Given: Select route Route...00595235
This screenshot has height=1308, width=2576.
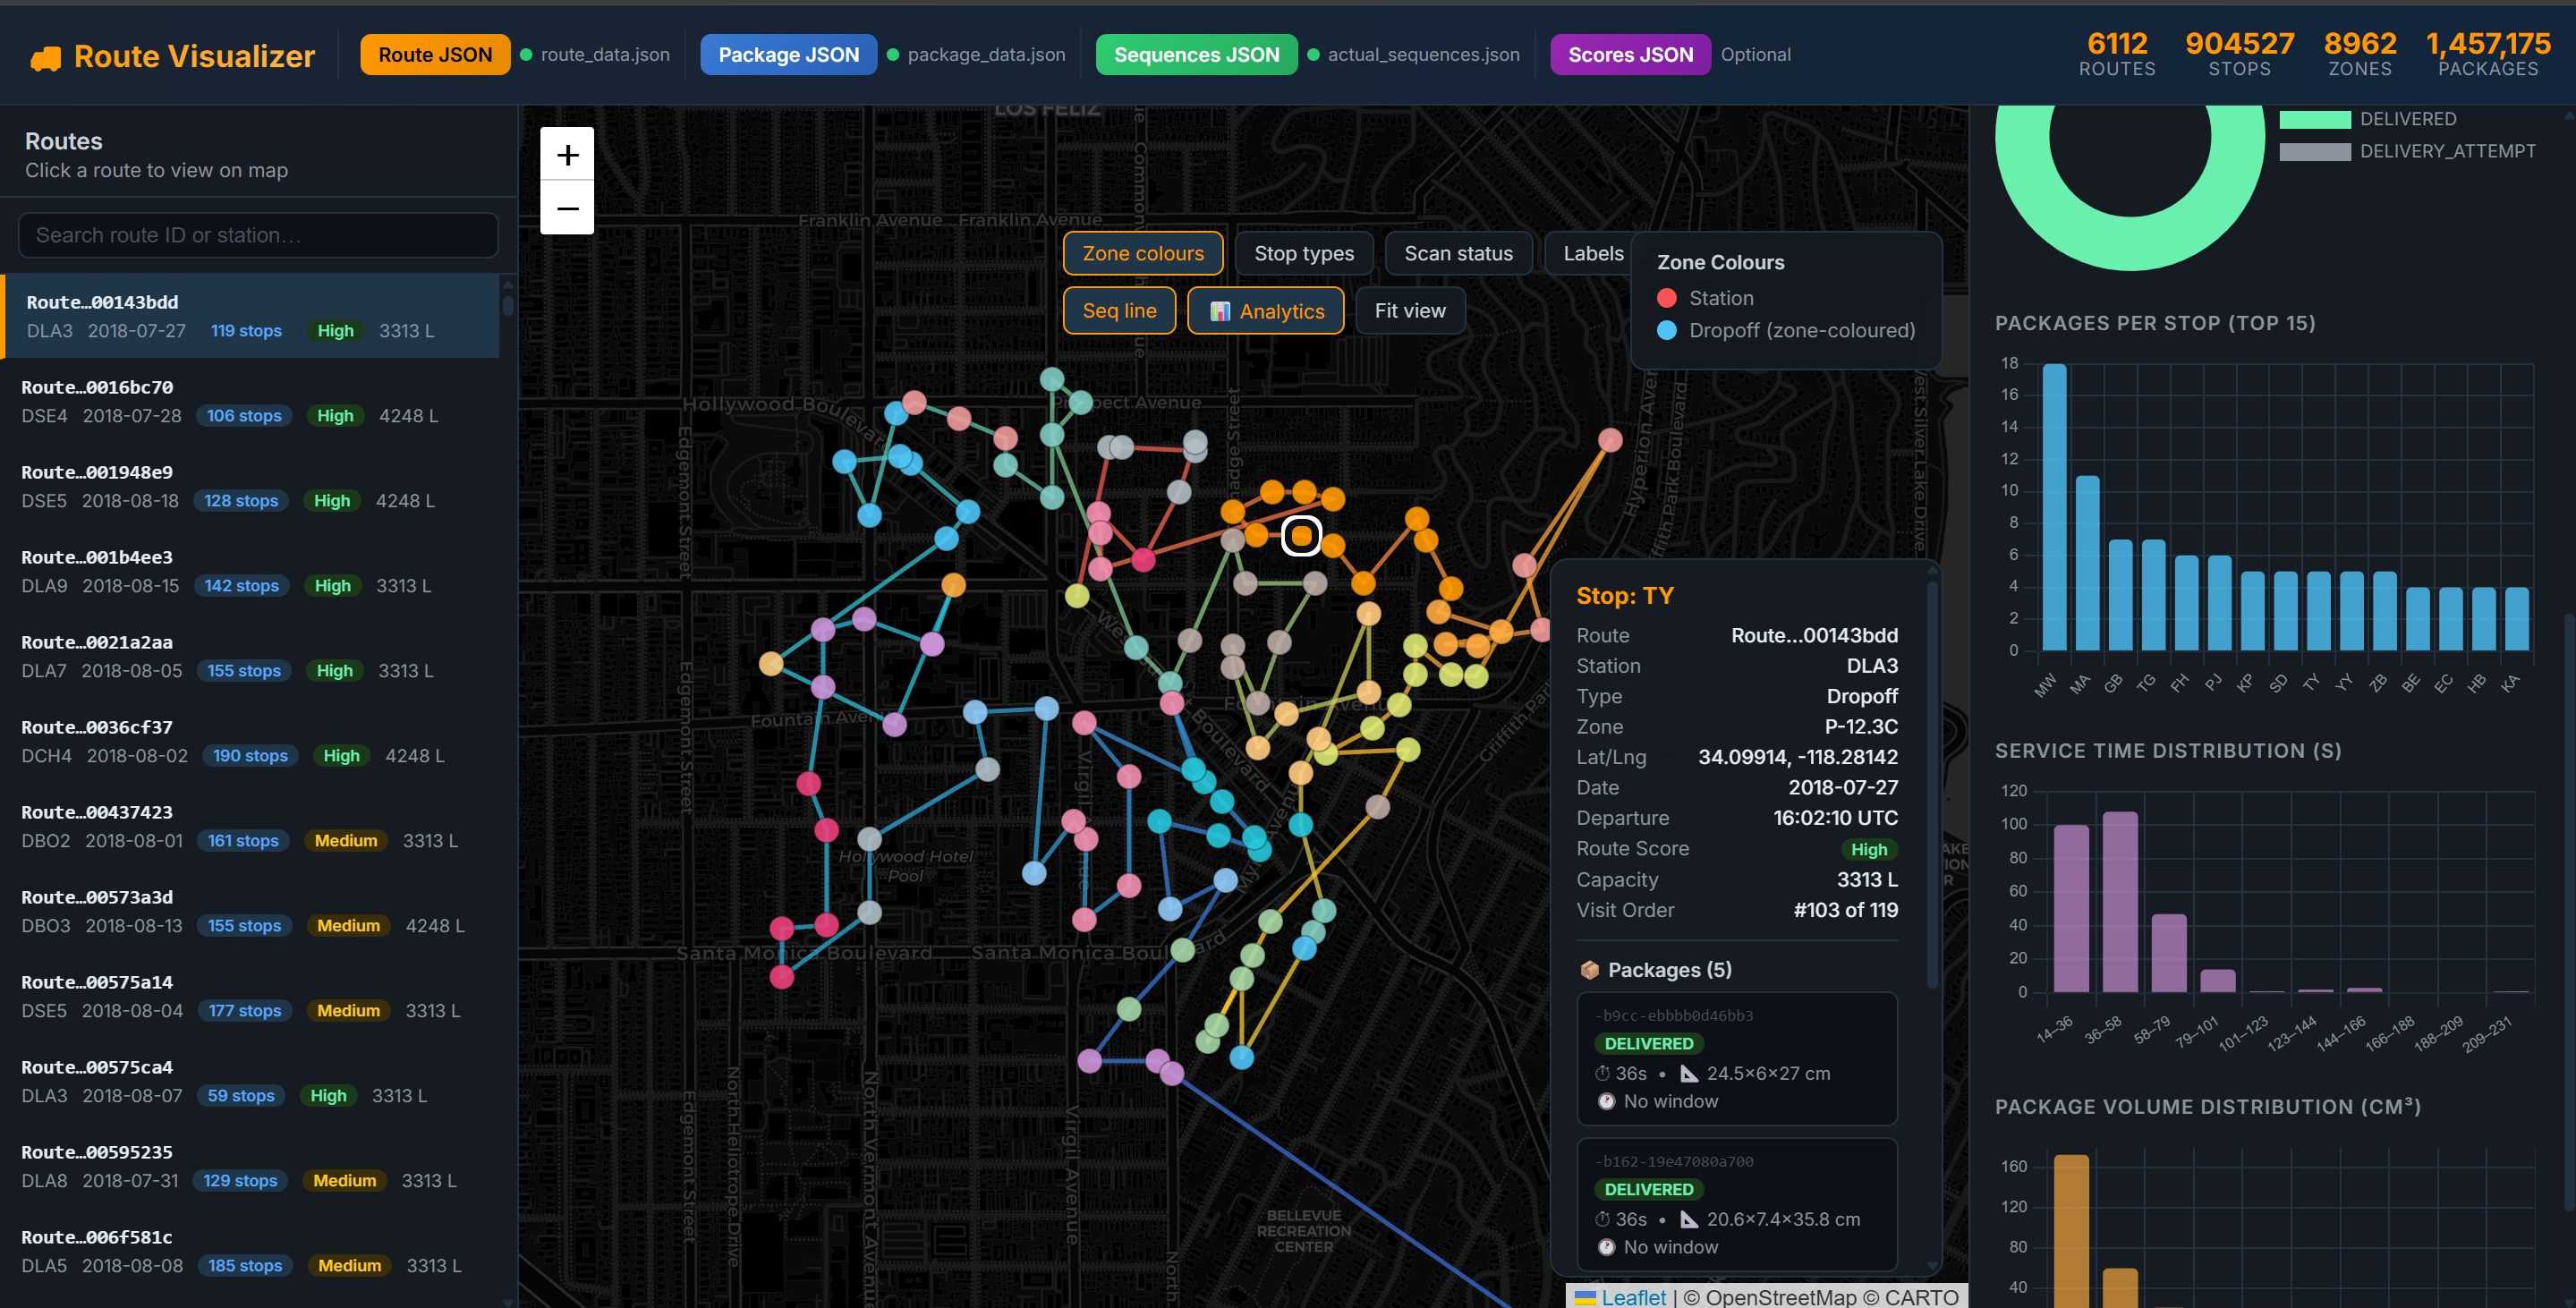Looking at the screenshot, I should [251, 1166].
